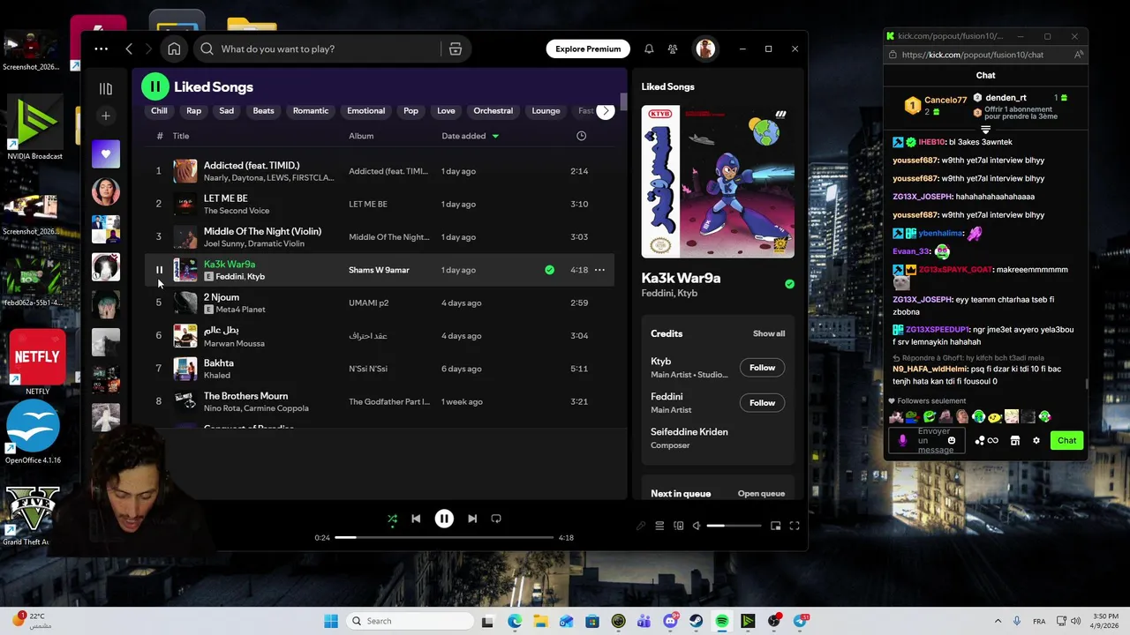1130x635 pixels.
Task: Open the Shams W 9amar album link
Action: (x=379, y=270)
